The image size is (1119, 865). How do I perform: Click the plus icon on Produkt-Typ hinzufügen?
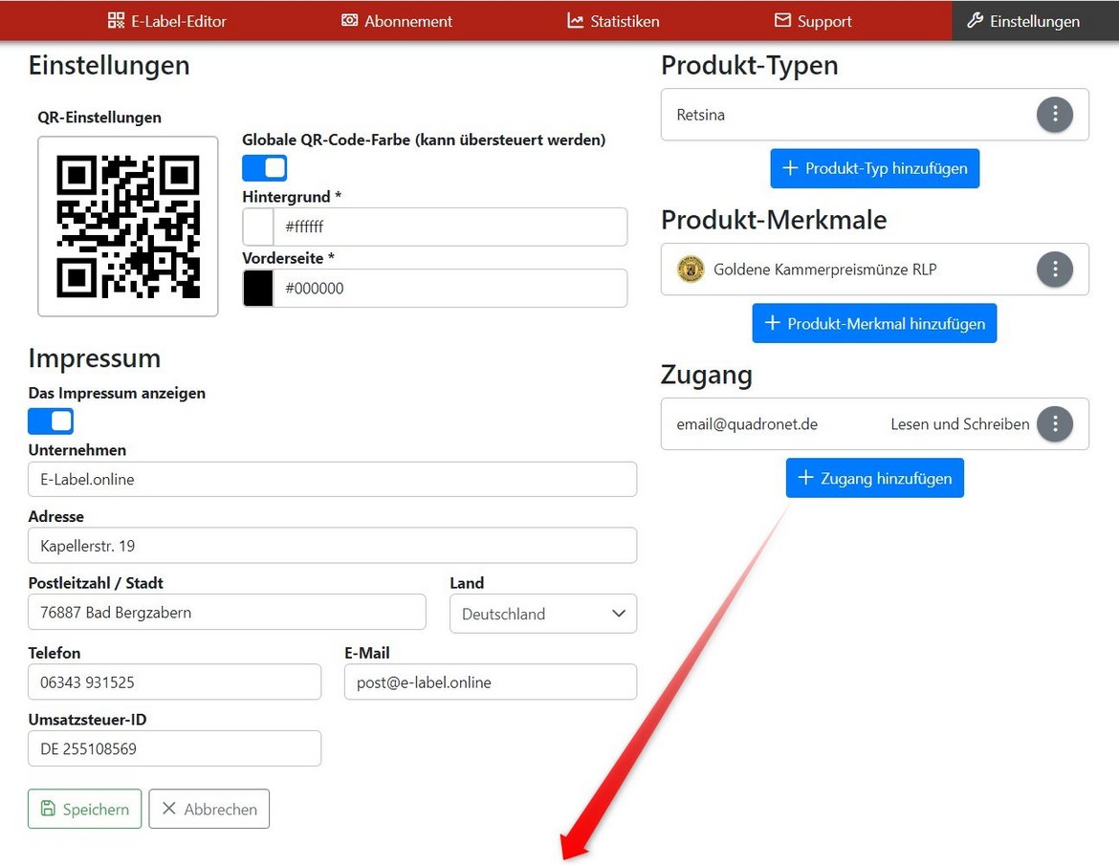790,167
